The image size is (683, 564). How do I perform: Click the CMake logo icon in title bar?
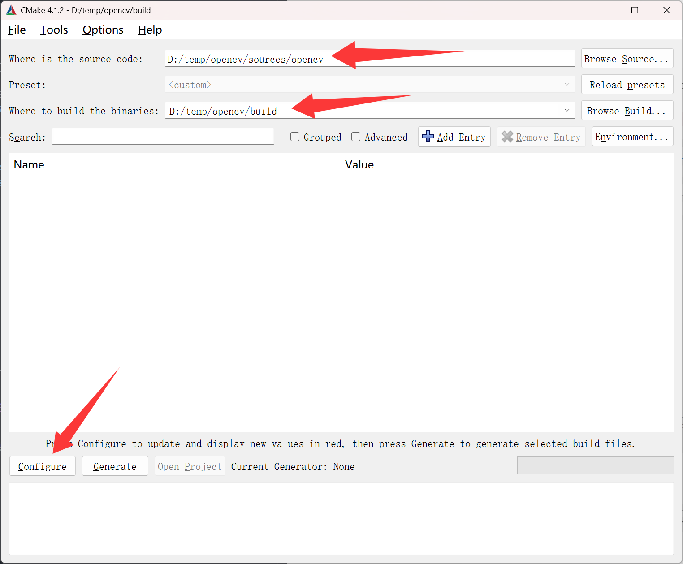(11, 10)
